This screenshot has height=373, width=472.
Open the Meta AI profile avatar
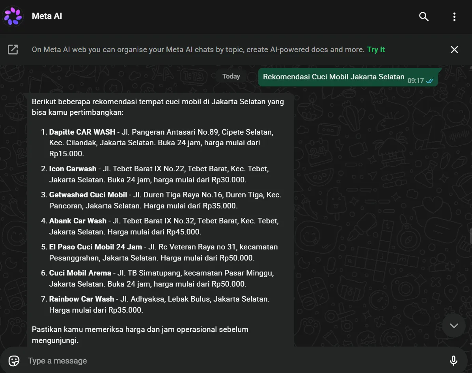13,16
